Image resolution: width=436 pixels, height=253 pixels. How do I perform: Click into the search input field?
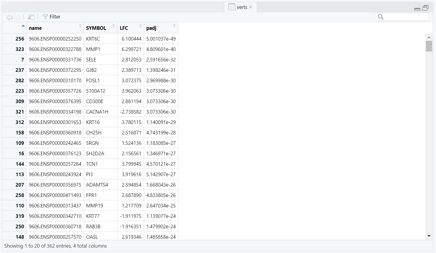(406, 17)
